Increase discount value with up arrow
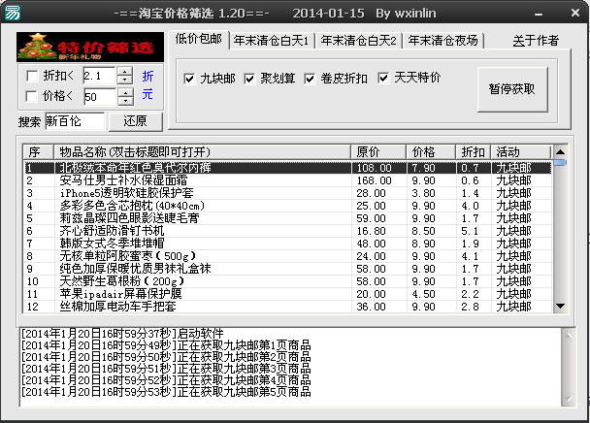This screenshot has width=590, height=423. click(x=125, y=72)
